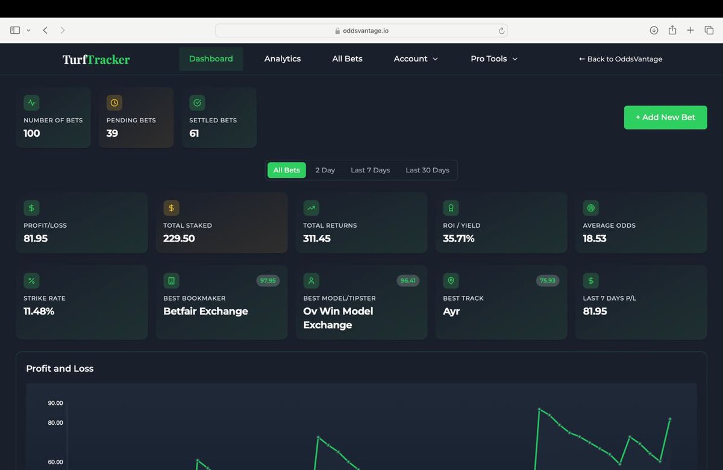Click the 90.00 chart axis label
The height and width of the screenshot is (470, 723).
[55, 403]
